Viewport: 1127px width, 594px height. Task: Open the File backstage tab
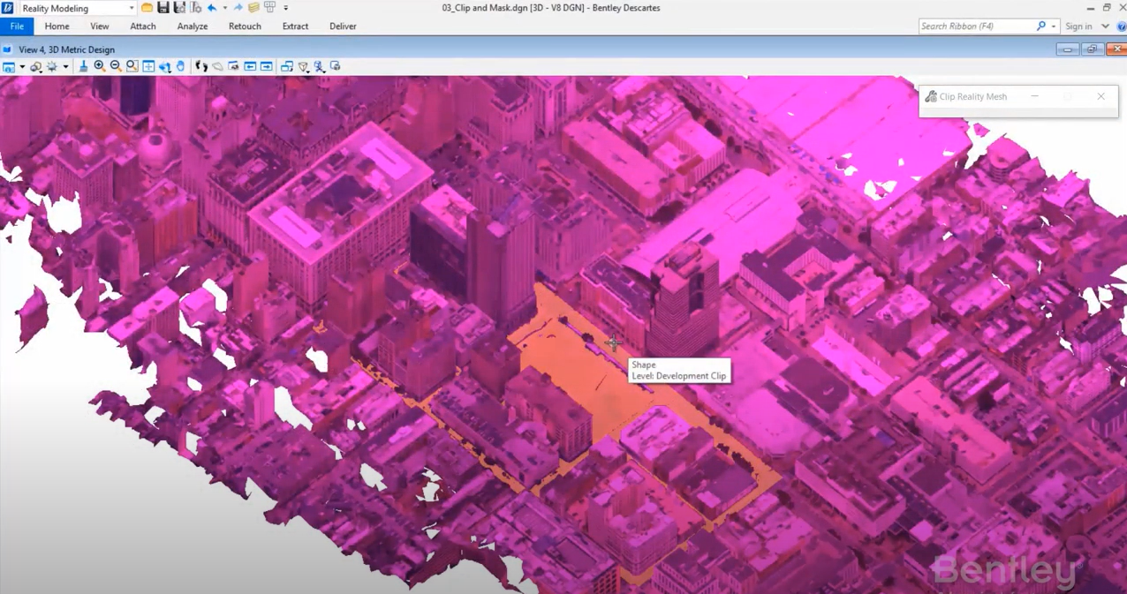click(17, 26)
